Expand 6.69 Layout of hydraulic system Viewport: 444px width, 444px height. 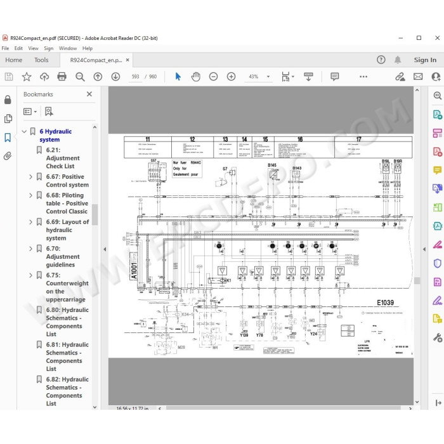(30, 222)
